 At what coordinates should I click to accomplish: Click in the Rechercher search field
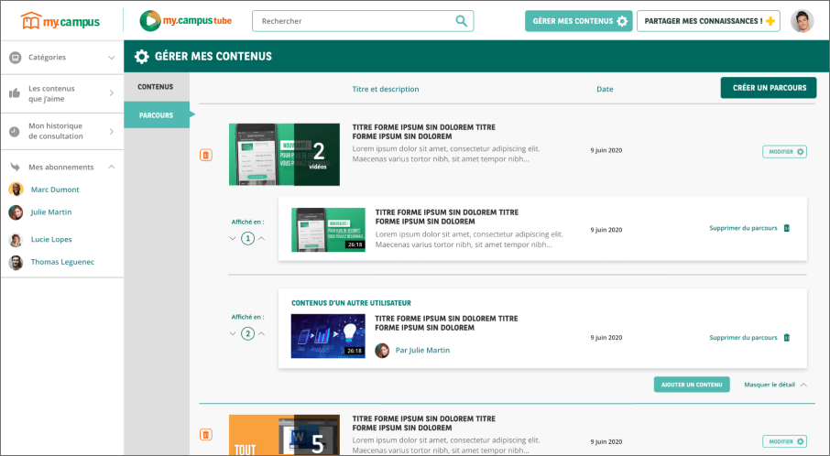click(x=353, y=21)
